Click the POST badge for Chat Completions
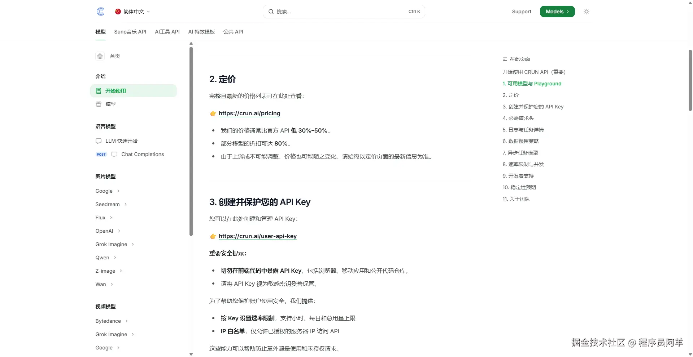Screen dimensions: 693x357 [x=101, y=154]
